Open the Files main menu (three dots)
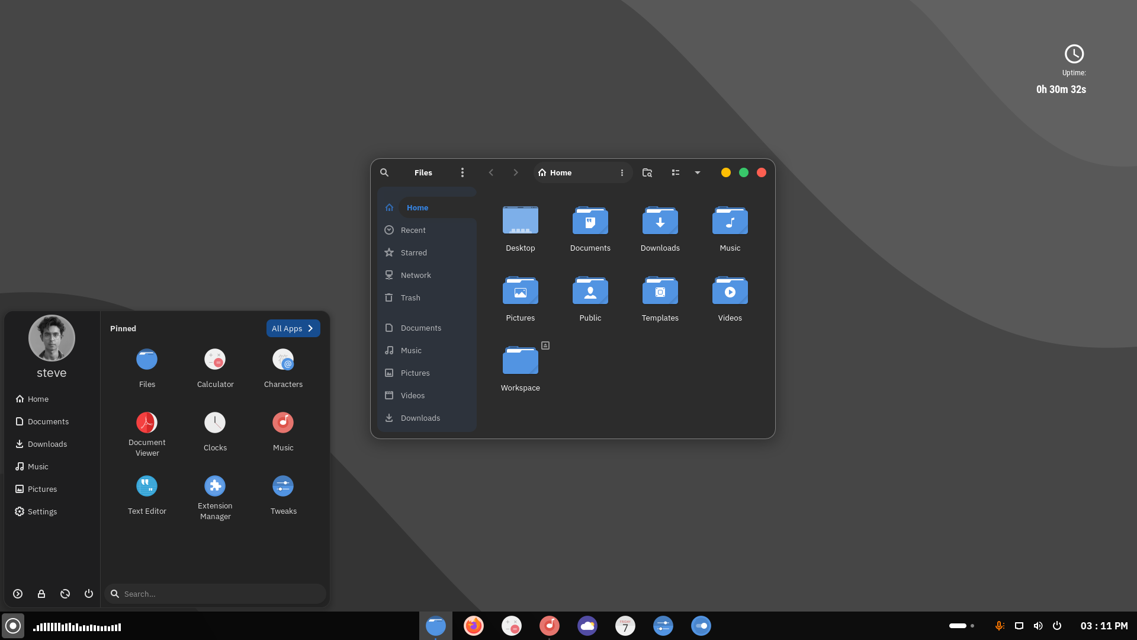Image resolution: width=1137 pixels, height=640 pixels. (462, 172)
